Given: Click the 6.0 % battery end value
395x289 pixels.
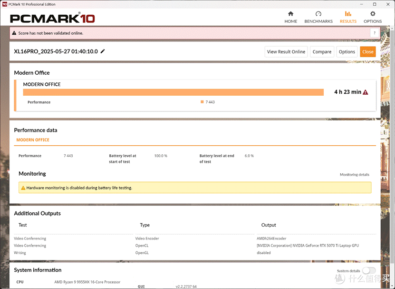Looking at the screenshot, I should tap(249, 156).
